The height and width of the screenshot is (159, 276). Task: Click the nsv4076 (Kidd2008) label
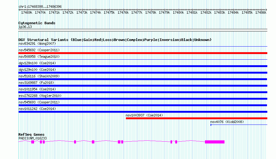[x=227, y=122]
